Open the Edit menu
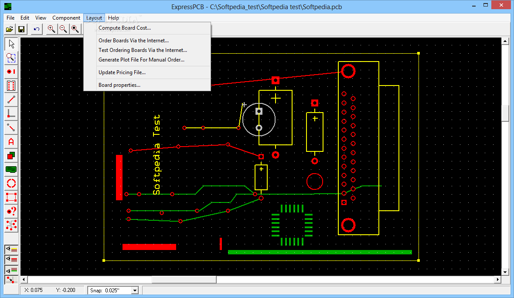 tap(25, 18)
